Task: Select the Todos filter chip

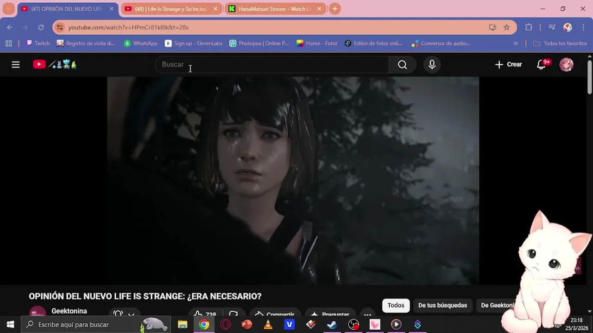Action: (396, 305)
